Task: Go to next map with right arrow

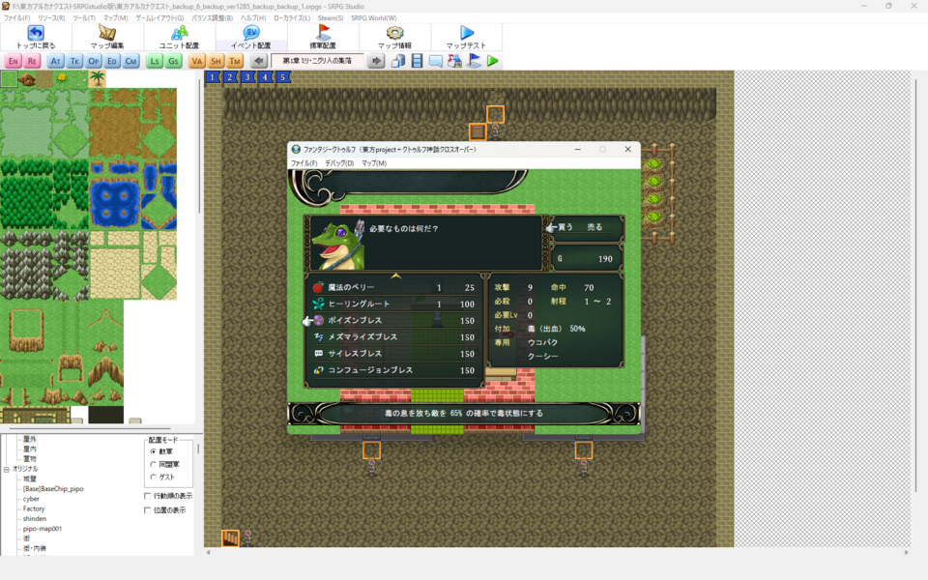Action: pyautogui.click(x=377, y=61)
